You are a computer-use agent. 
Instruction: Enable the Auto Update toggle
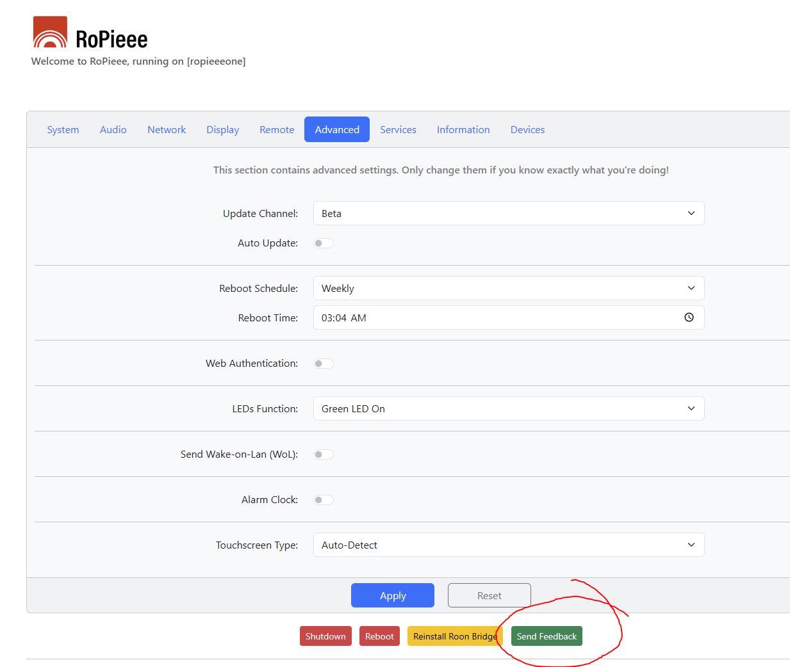point(324,243)
